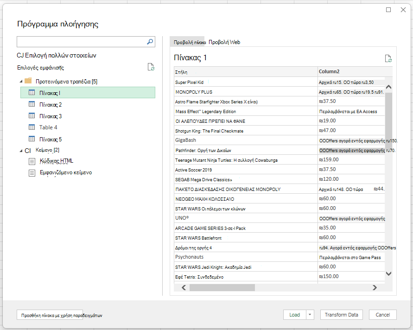Click the refresh icon beside Επιλογές εμφάνισης
The width and height of the screenshot is (413, 330).
[151, 67]
